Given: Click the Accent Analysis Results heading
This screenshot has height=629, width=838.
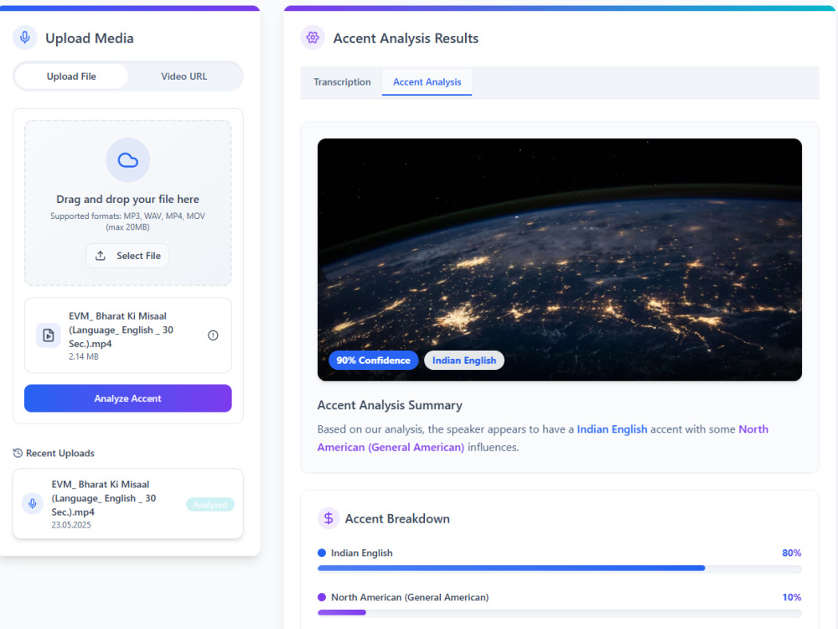Looking at the screenshot, I should (406, 38).
